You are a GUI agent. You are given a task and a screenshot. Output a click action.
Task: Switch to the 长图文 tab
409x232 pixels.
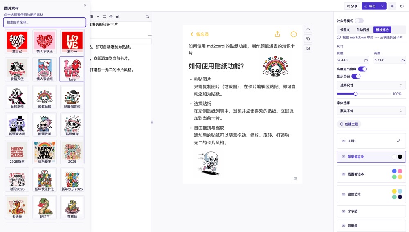345,30
